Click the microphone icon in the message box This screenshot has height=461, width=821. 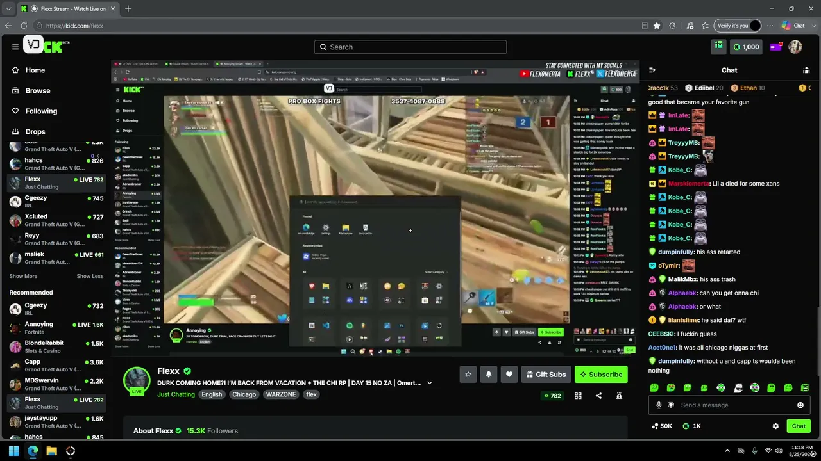coord(659,405)
